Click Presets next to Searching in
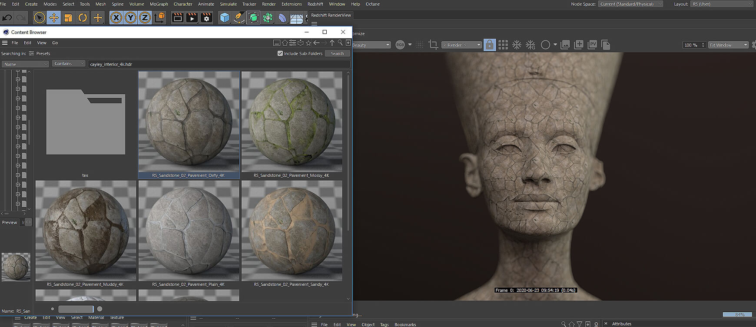The height and width of the screenshot is (327, 756). (x=43, y=53)
